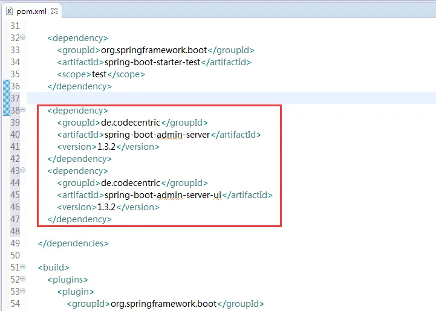Collapse dependency block at line 38
This screenshot has width=436, height=311.
(23, 110)
